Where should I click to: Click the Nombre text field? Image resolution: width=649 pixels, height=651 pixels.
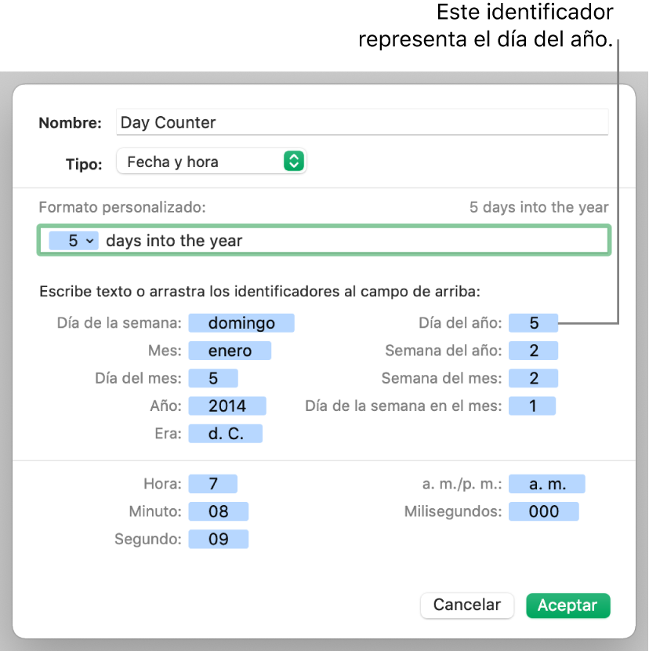click(x=361, y=122)
